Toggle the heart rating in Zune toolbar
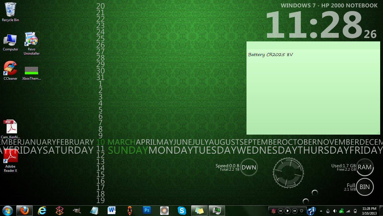 pyautogui.click(x=301, y=211)
